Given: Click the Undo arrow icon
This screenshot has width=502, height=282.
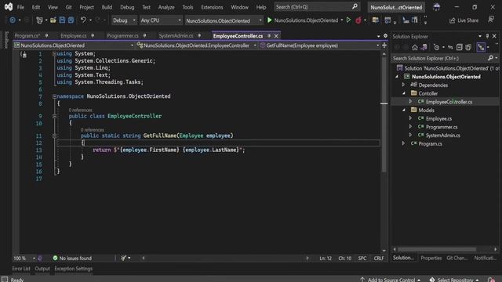Looking at the screenshot, I should pos(83,20).
